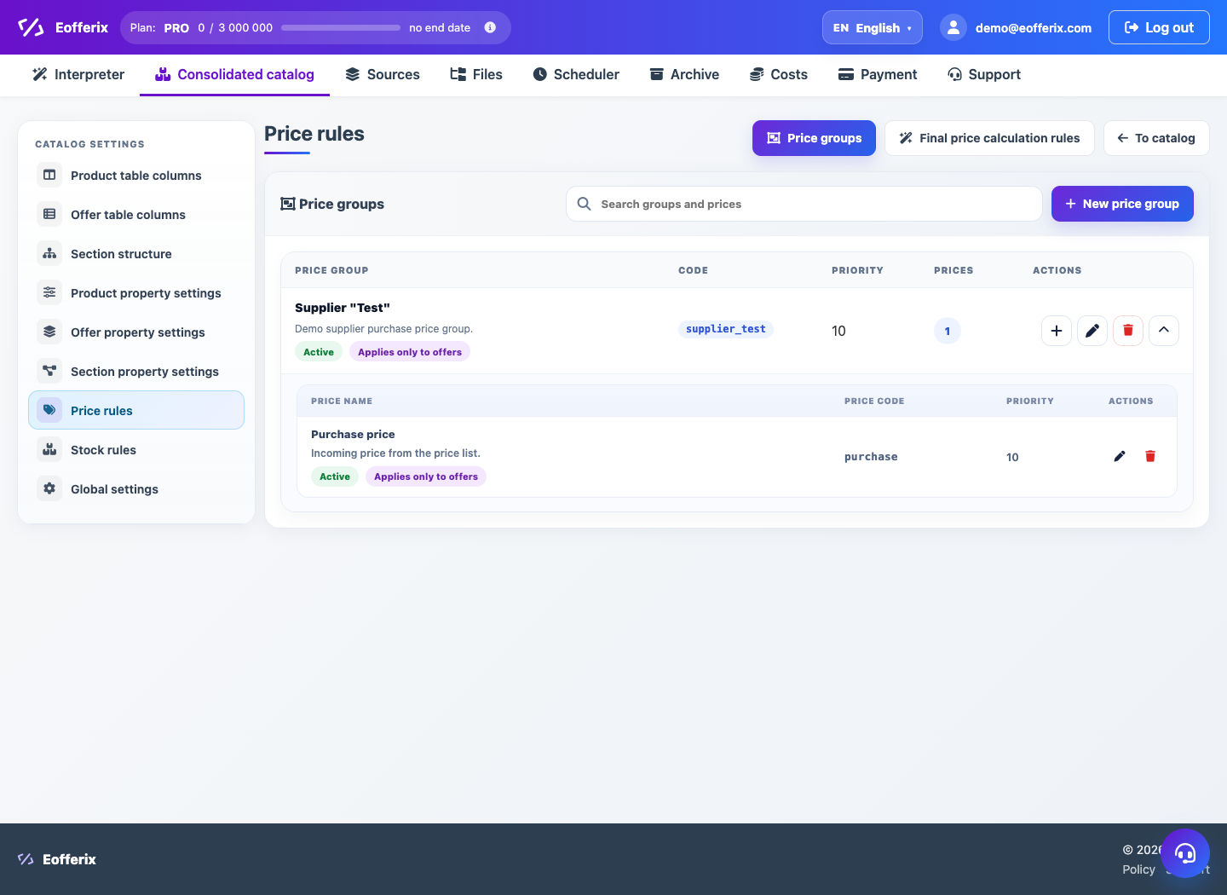Click the Price groups heading icon
1227x895 pixels.
coord(288,204)
